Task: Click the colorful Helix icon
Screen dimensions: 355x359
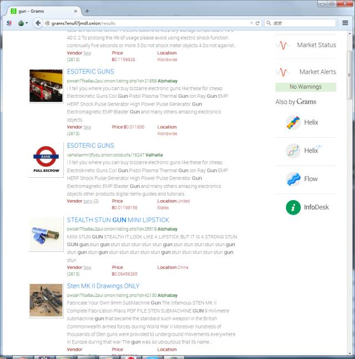Action: [x=293, y=122]
